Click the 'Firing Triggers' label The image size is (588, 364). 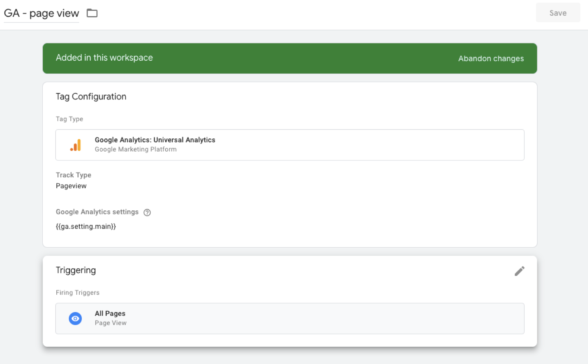point(78,292)
